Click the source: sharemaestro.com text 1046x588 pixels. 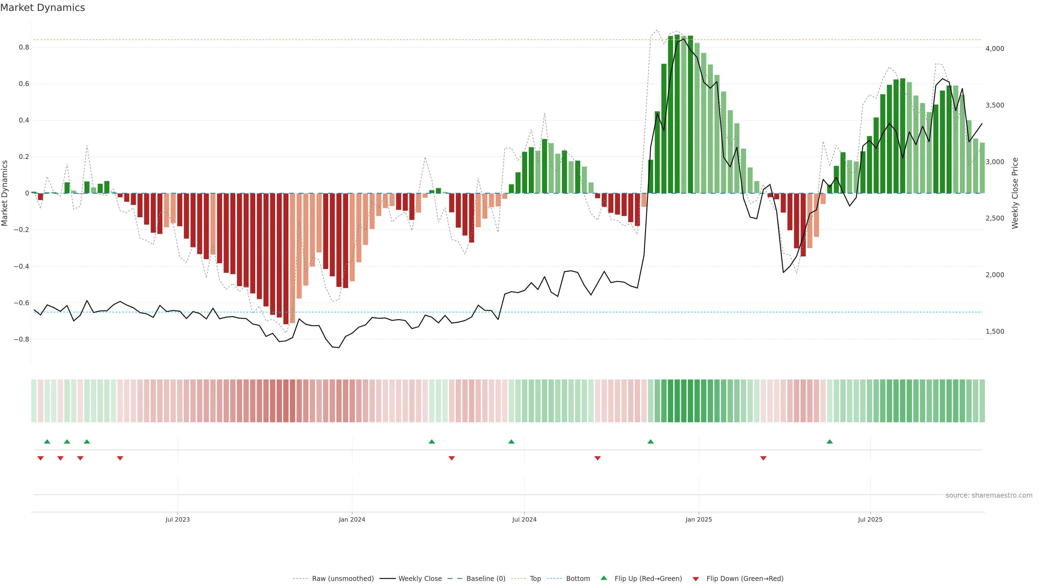pyautogui.click(x=989, y=495)
